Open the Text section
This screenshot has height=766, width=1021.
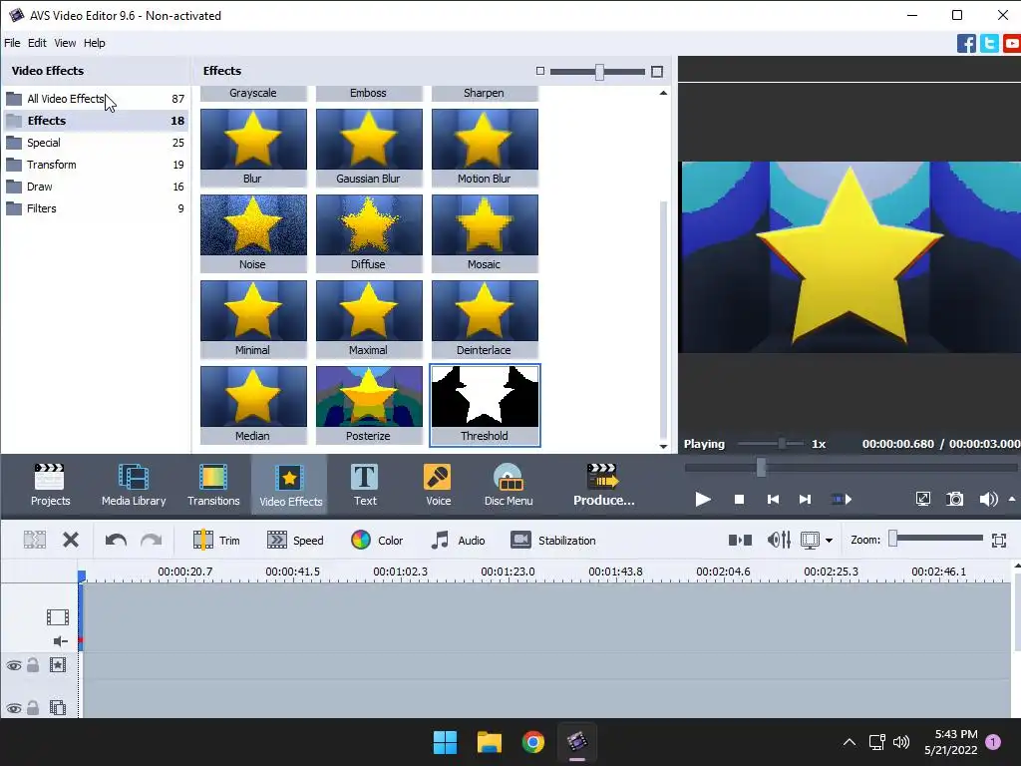pyautogui.click(x=365, y=484)
